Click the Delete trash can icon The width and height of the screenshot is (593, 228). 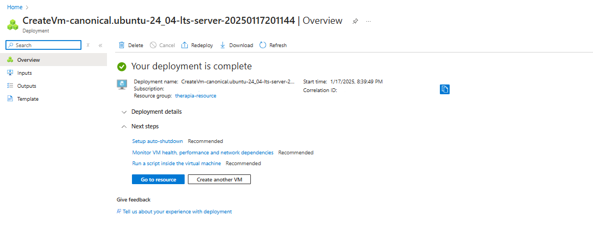point(122,45)
